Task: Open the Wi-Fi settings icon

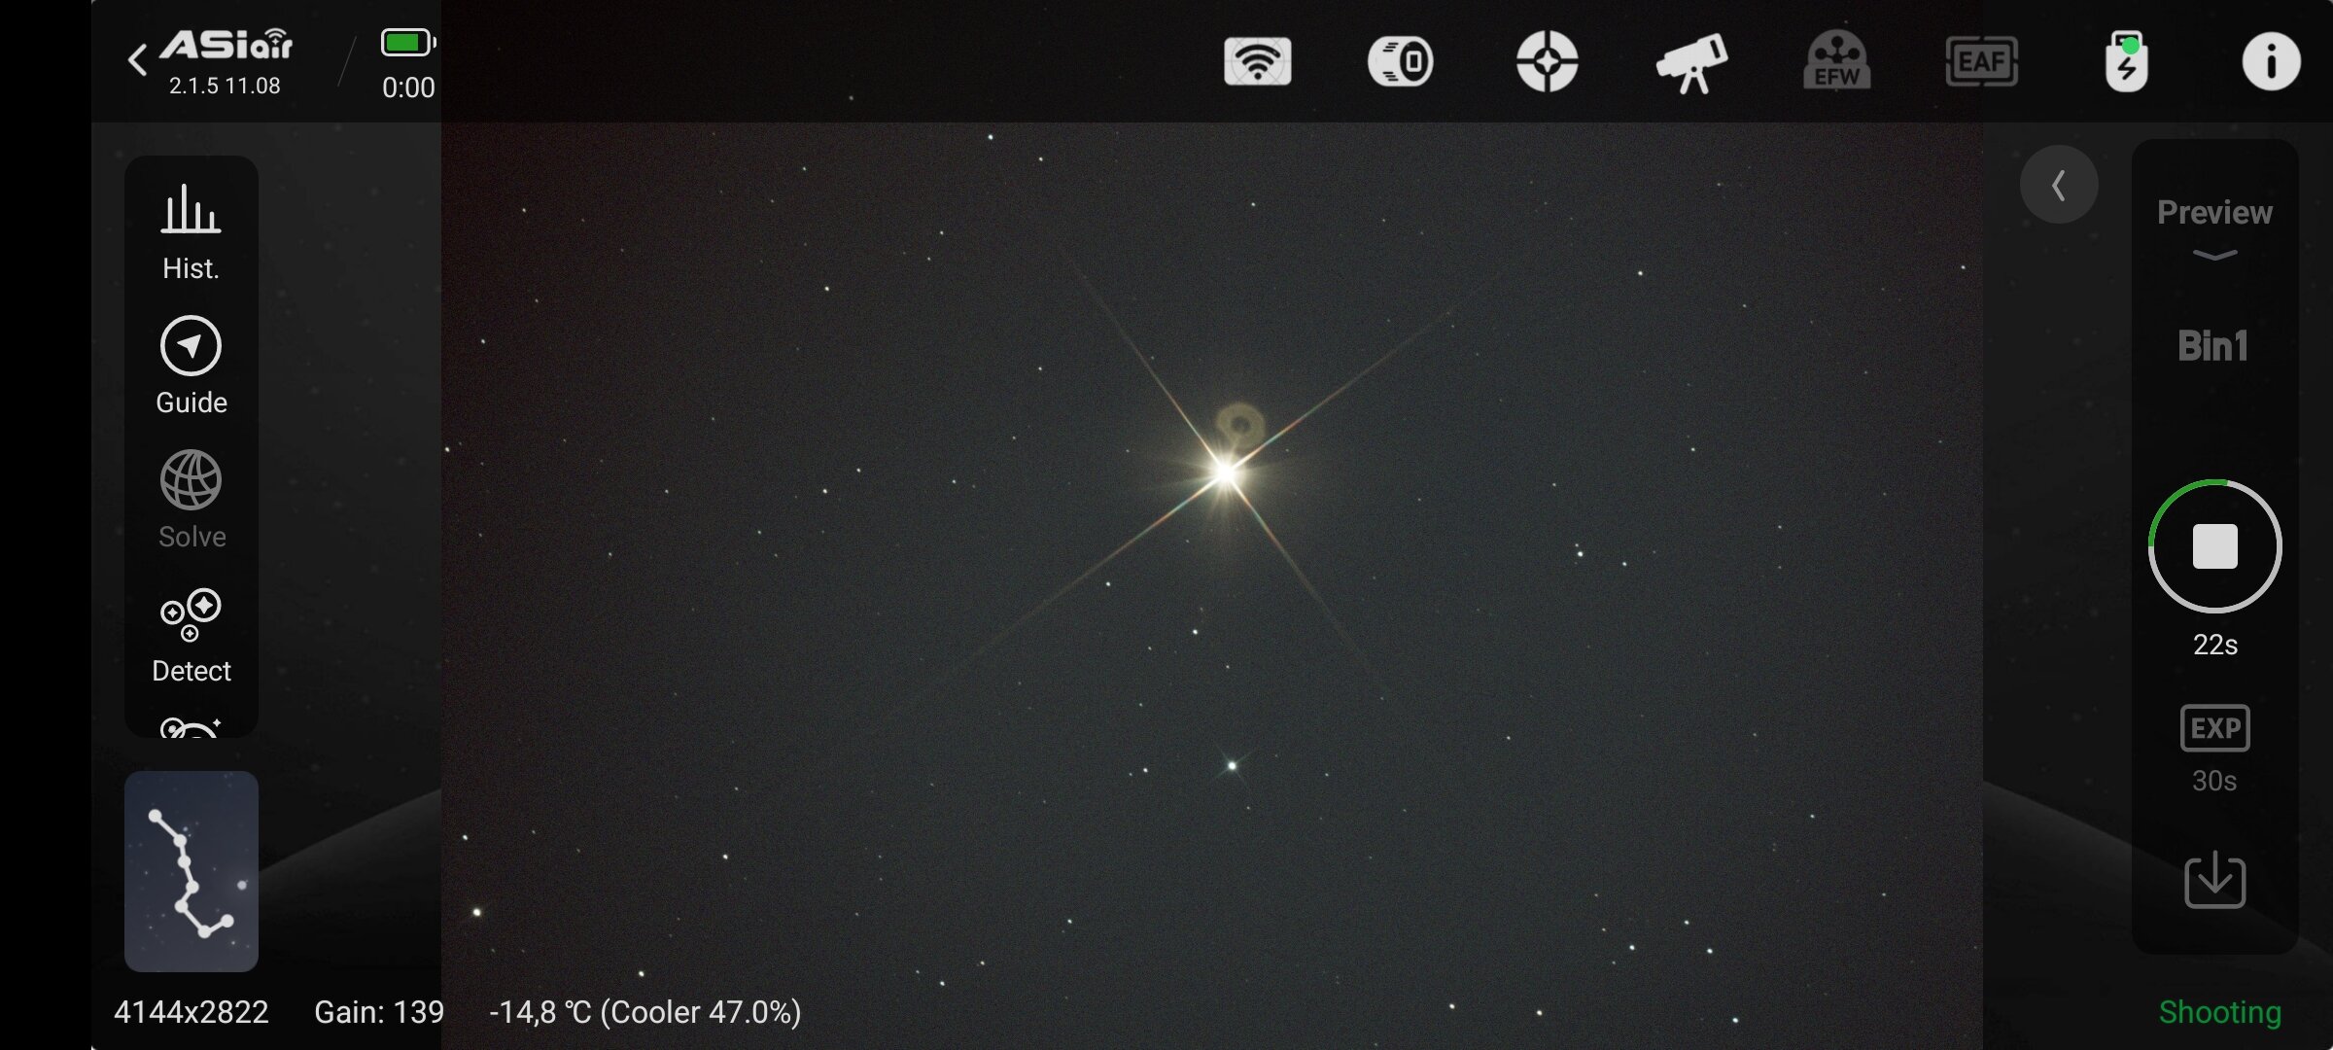Action: (1257, 61)
